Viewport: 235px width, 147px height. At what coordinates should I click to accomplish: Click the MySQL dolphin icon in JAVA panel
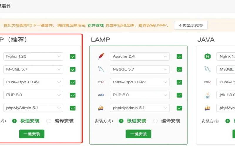pos(208,69)
